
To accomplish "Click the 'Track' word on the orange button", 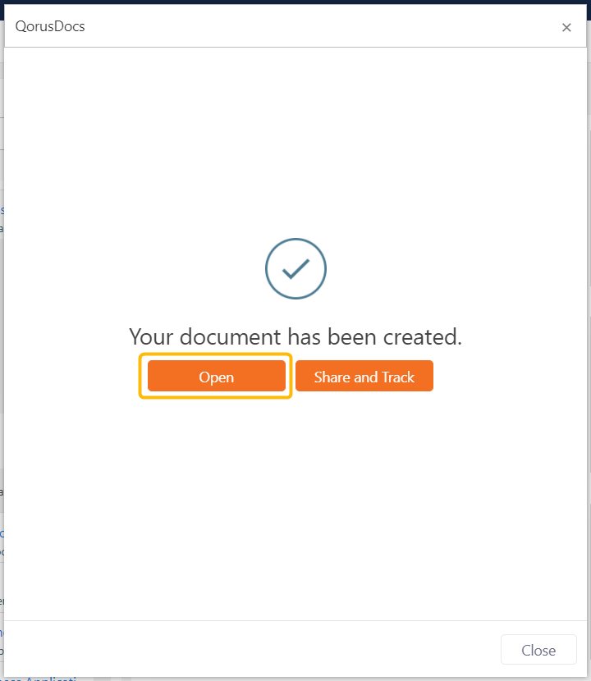I will [398, 377].
